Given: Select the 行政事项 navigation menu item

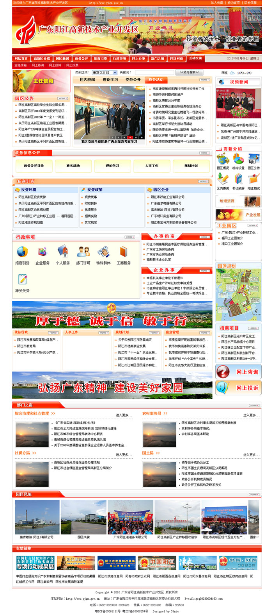Looking at the screenshot, I should (x=119, y=59).
